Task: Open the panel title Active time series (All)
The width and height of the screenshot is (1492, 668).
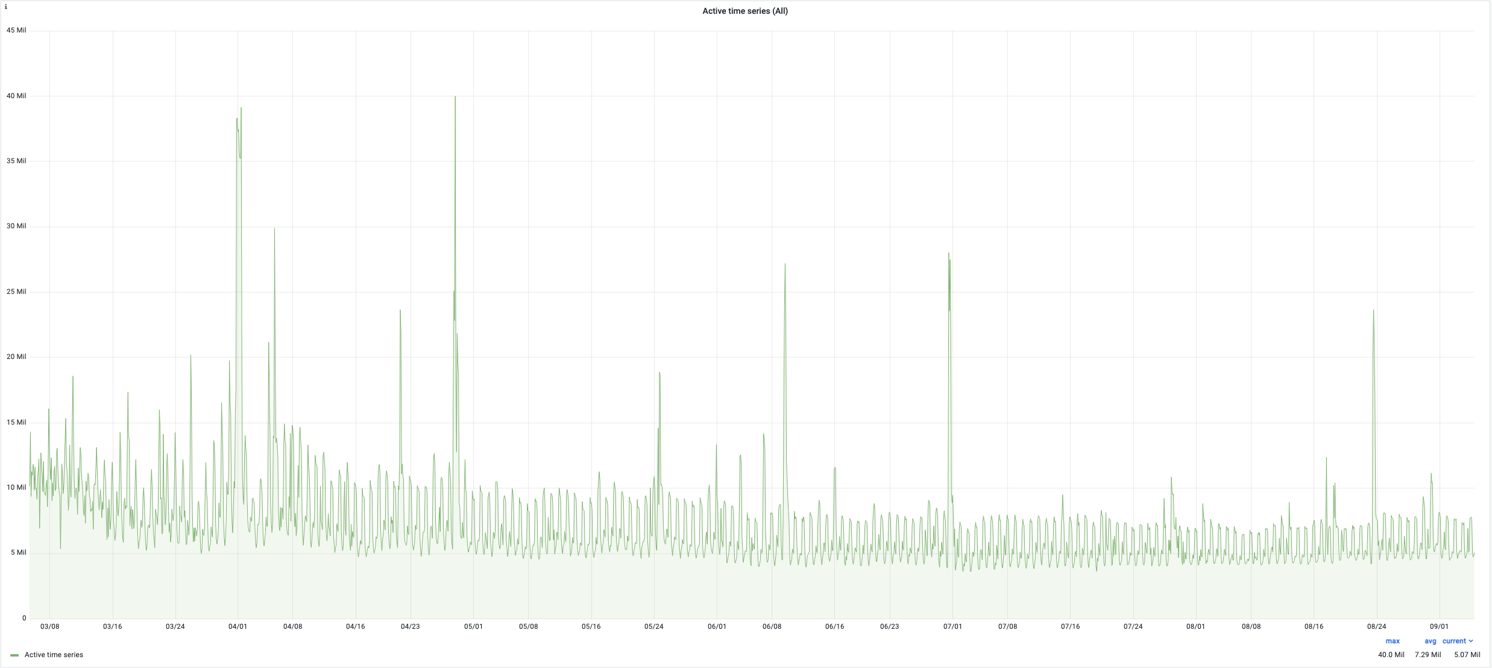Action: (745, 11)
